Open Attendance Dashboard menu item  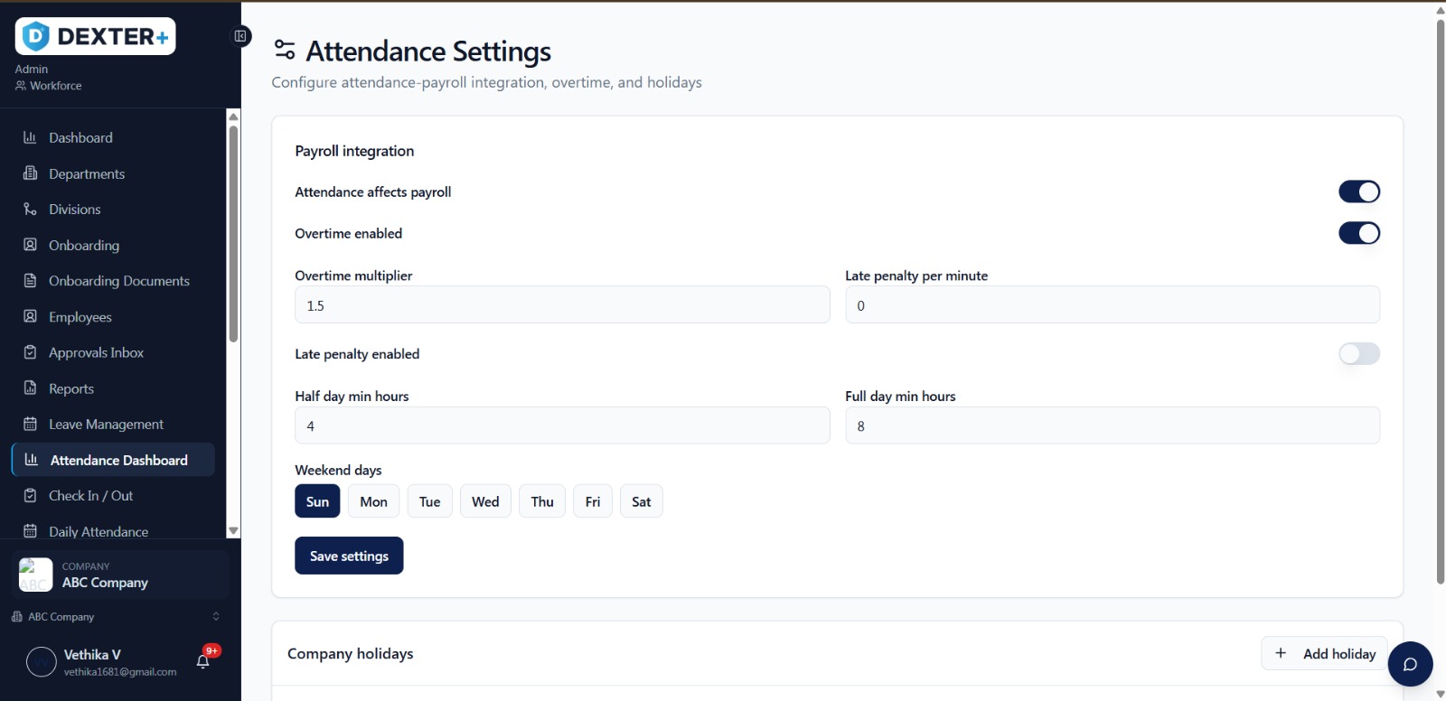point(113,460)
